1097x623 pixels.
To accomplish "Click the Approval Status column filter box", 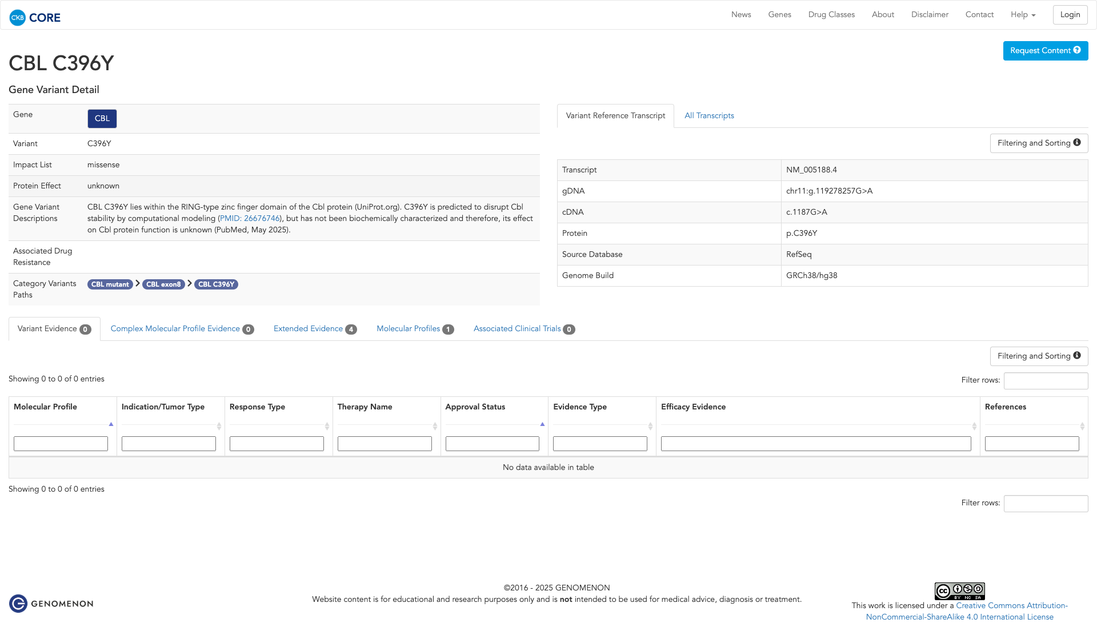I will (493, 444).
